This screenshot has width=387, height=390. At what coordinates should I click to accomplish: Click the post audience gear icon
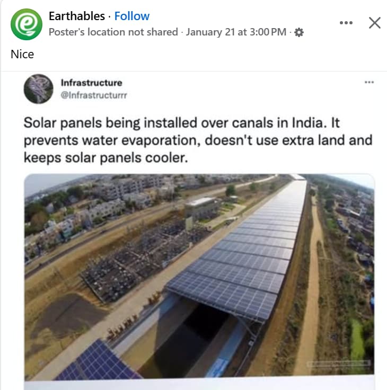[x=299, y=32]
